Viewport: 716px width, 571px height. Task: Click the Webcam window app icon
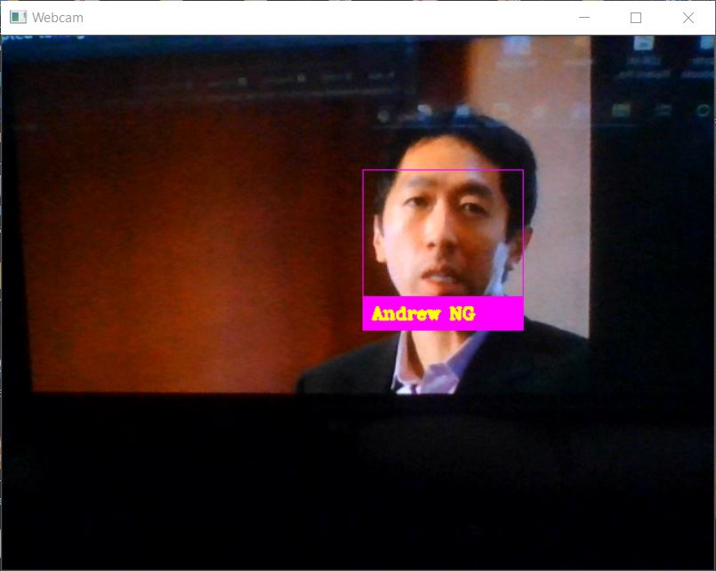(19, 18)
